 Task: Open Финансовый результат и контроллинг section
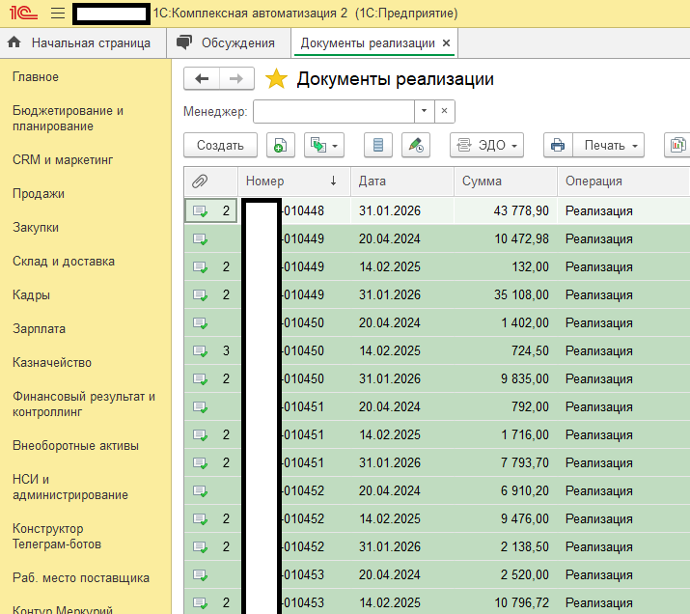(84, 405)
